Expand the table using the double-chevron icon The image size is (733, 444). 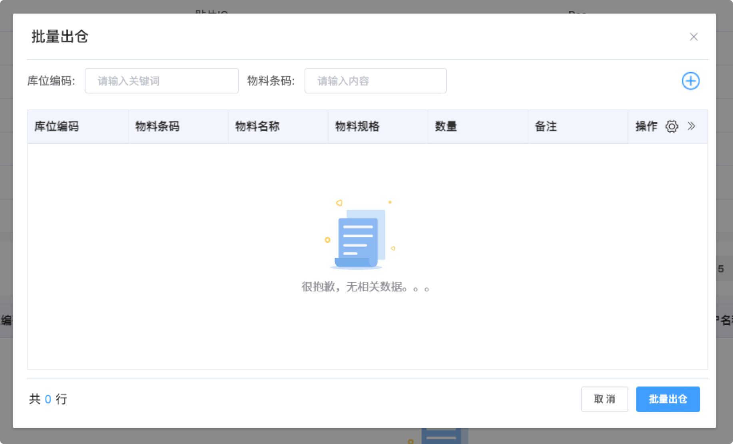(x=691, y=127)
